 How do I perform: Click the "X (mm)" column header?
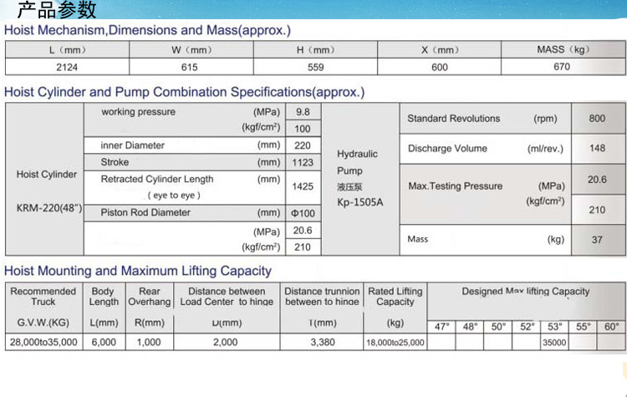(x=440, y=50)
